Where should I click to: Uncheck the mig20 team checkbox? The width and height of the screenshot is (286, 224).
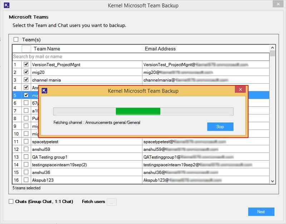26,72
